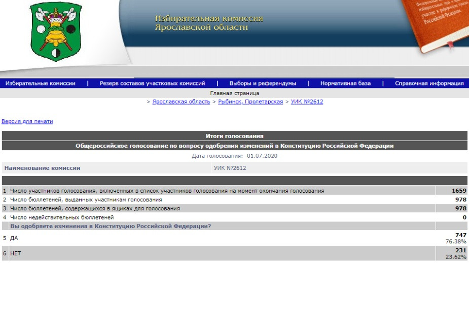Viewport: 469px width, 312px height.
Task: Click УИК №2612 commission name cell
Action: [230, 168]
